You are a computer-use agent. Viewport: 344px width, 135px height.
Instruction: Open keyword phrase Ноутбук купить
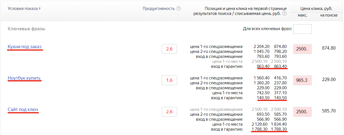(24, 78)
